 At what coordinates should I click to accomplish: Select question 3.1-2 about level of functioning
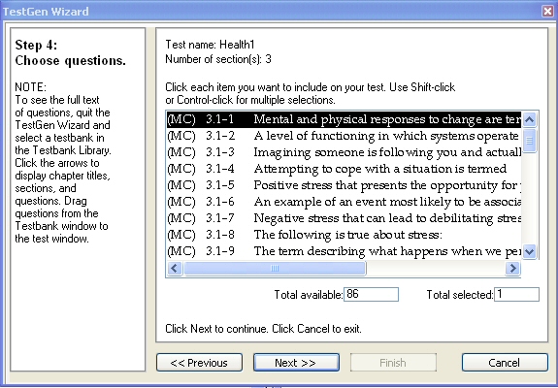(345, 136)
